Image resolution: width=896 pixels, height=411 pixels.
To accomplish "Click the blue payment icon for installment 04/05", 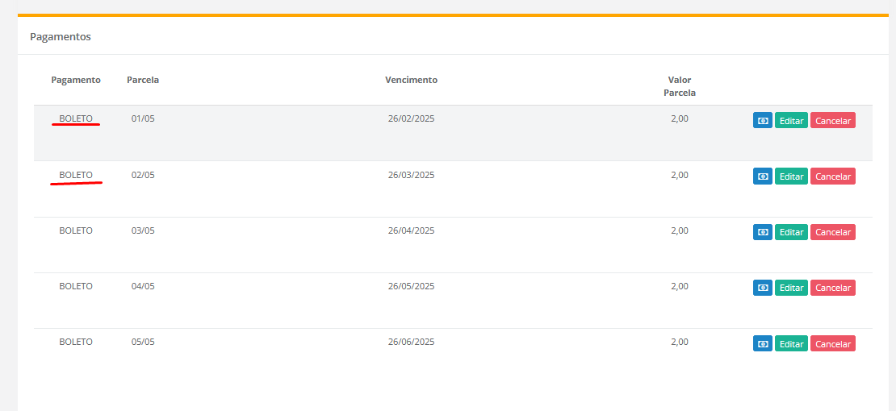I will point(762,288).
